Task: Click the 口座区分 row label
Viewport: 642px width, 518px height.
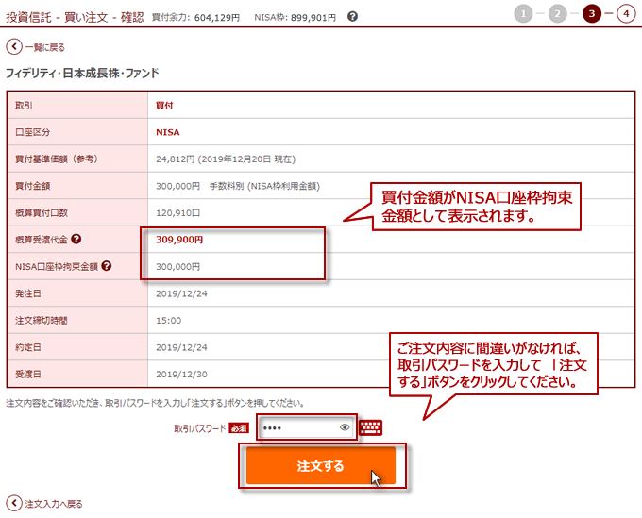Action: coord(33,132)
